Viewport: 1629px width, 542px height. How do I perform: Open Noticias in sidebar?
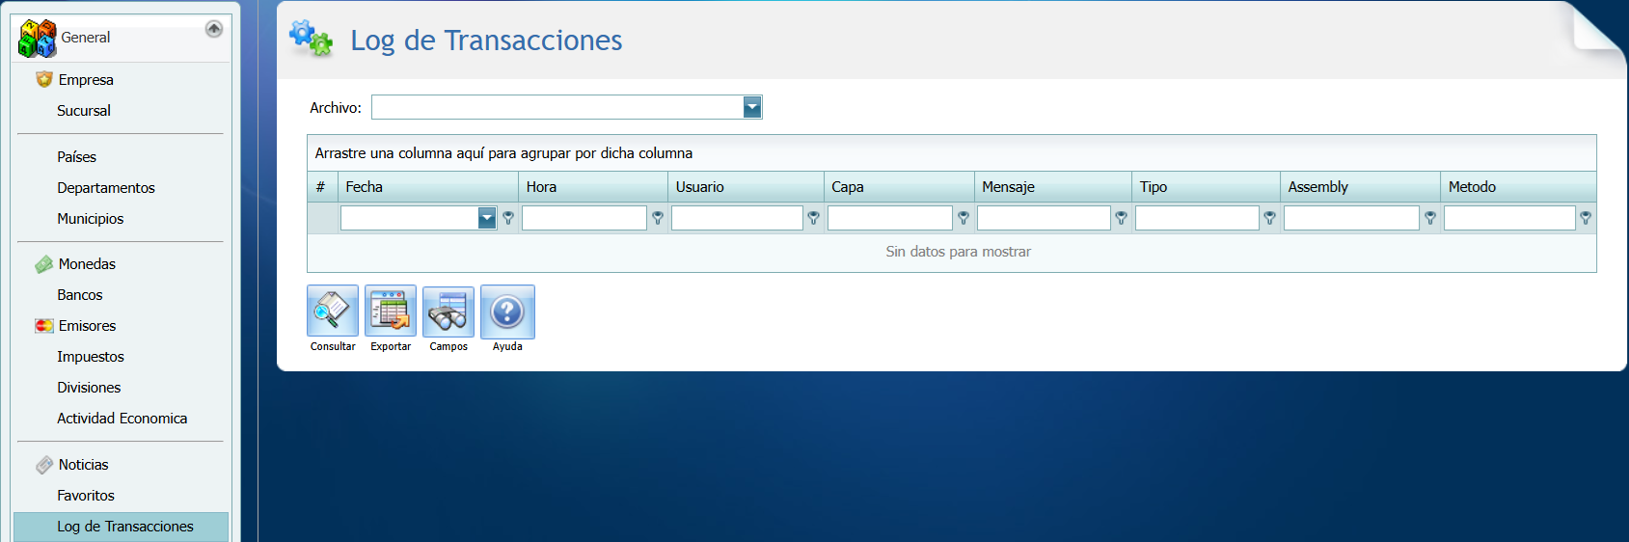[84, 465]
